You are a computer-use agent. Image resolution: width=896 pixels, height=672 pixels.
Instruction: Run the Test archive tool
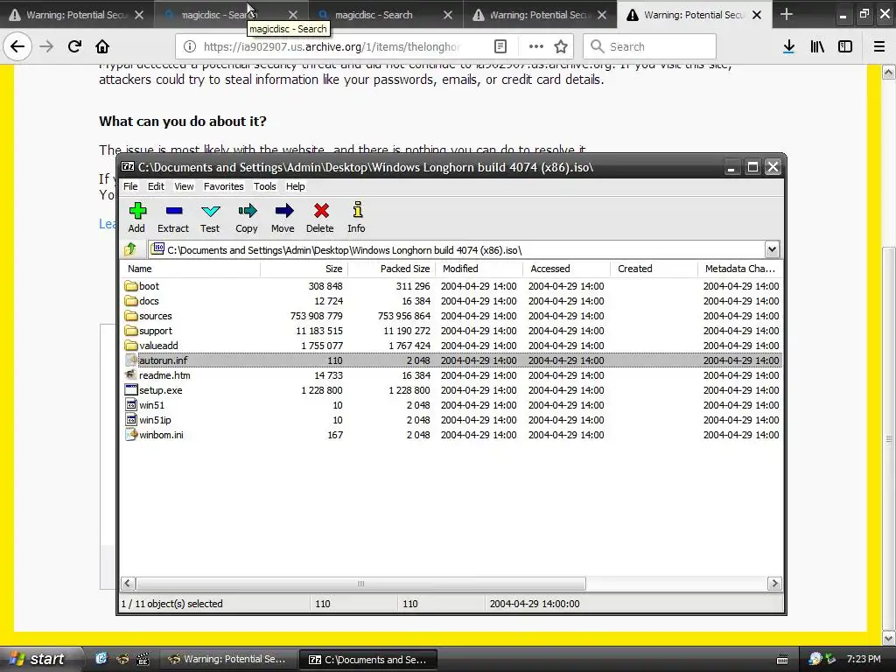click(x=210, y=211)
